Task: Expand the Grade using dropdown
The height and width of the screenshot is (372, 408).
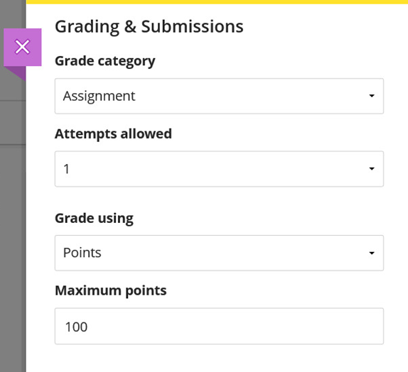Action: 219,253
